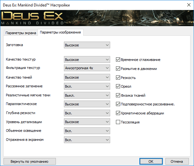The image size is (194, 166).
Task: Click the Глубина резкости label
Action: (x=21, y=113)
